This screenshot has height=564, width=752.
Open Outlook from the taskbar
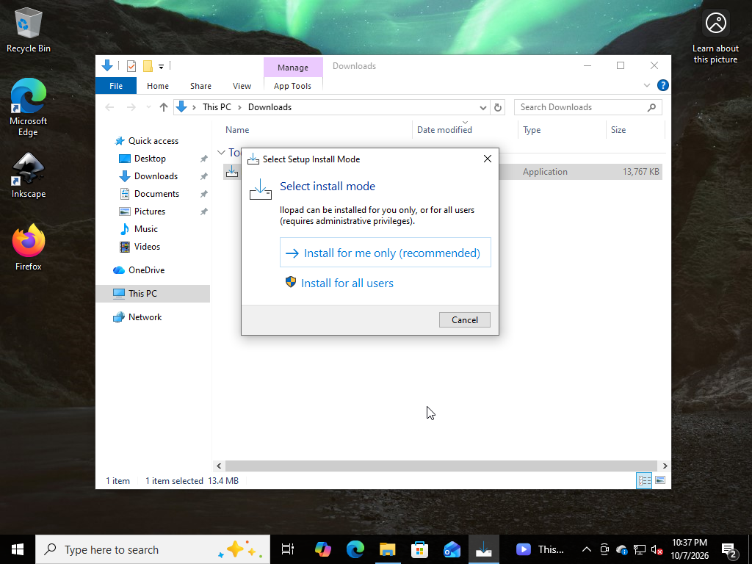452,549
